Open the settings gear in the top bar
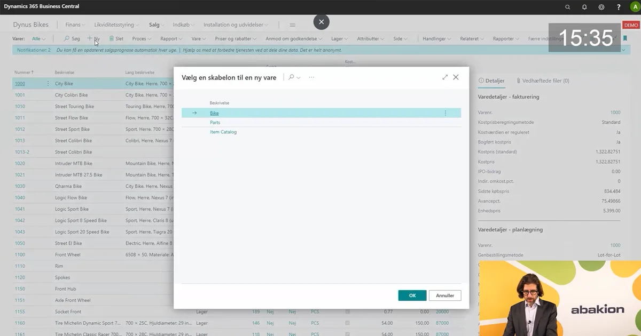 [601, 7]
